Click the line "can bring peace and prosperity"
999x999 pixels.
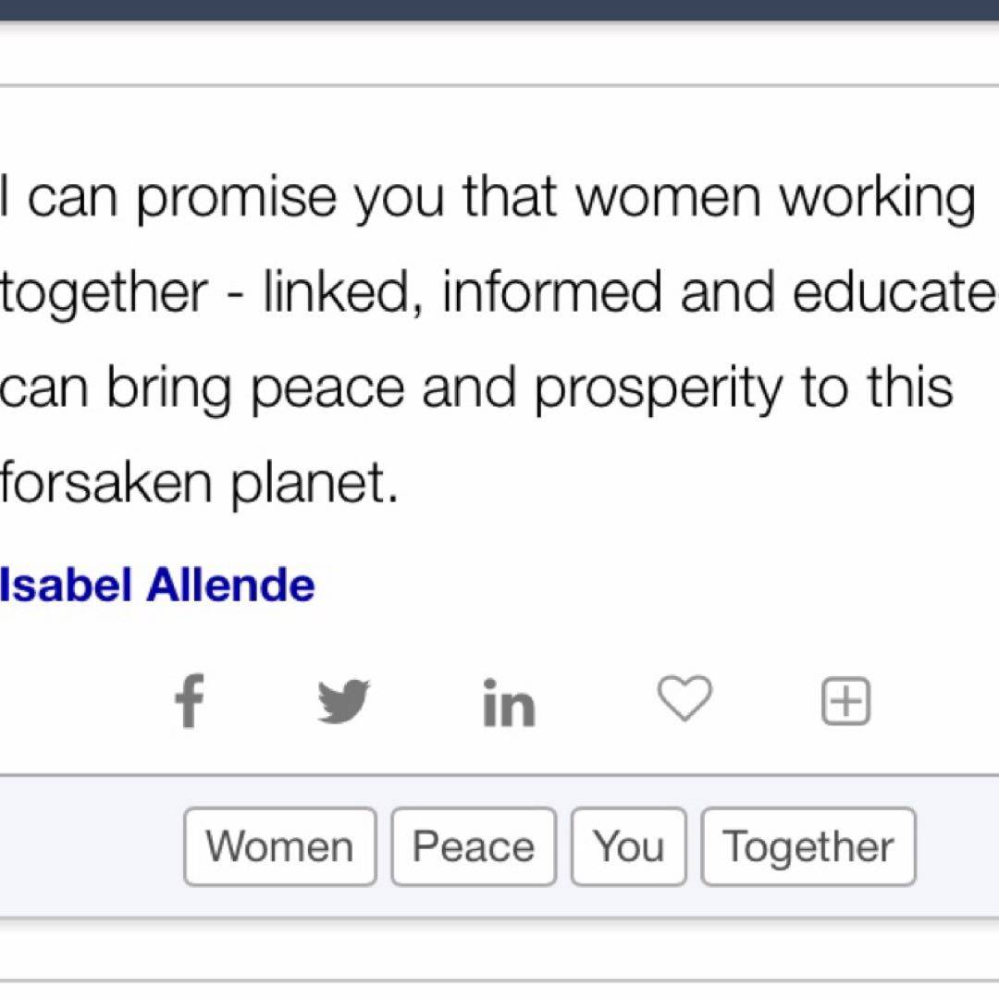coord(476,387)
